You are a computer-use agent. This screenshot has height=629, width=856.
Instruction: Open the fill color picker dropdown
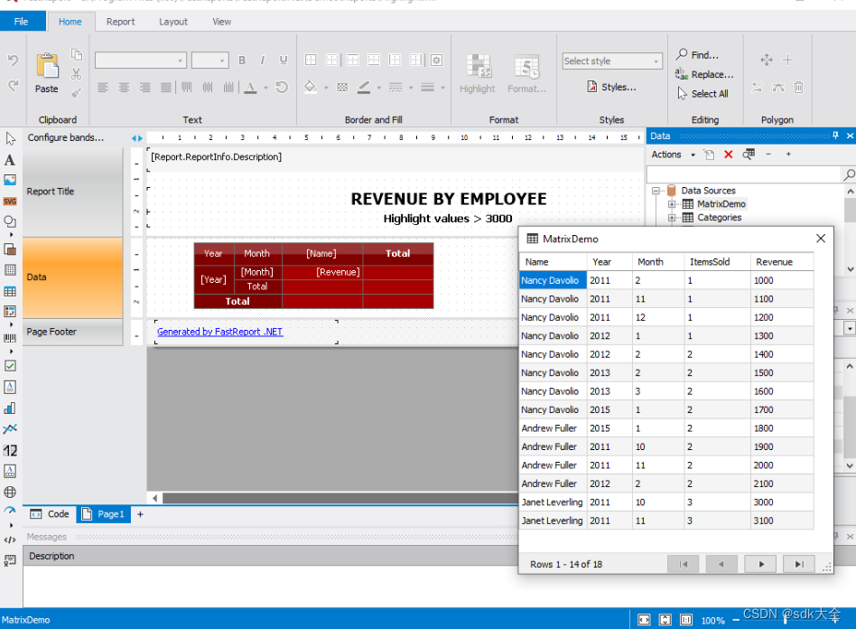327,88
